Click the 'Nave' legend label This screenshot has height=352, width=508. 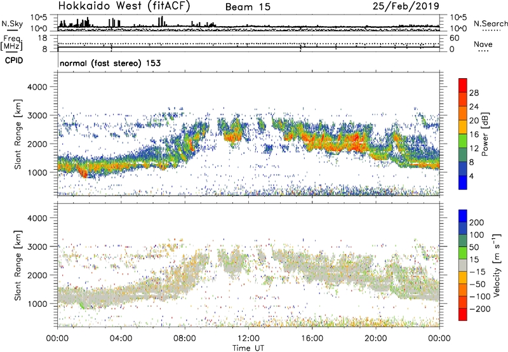483,44
